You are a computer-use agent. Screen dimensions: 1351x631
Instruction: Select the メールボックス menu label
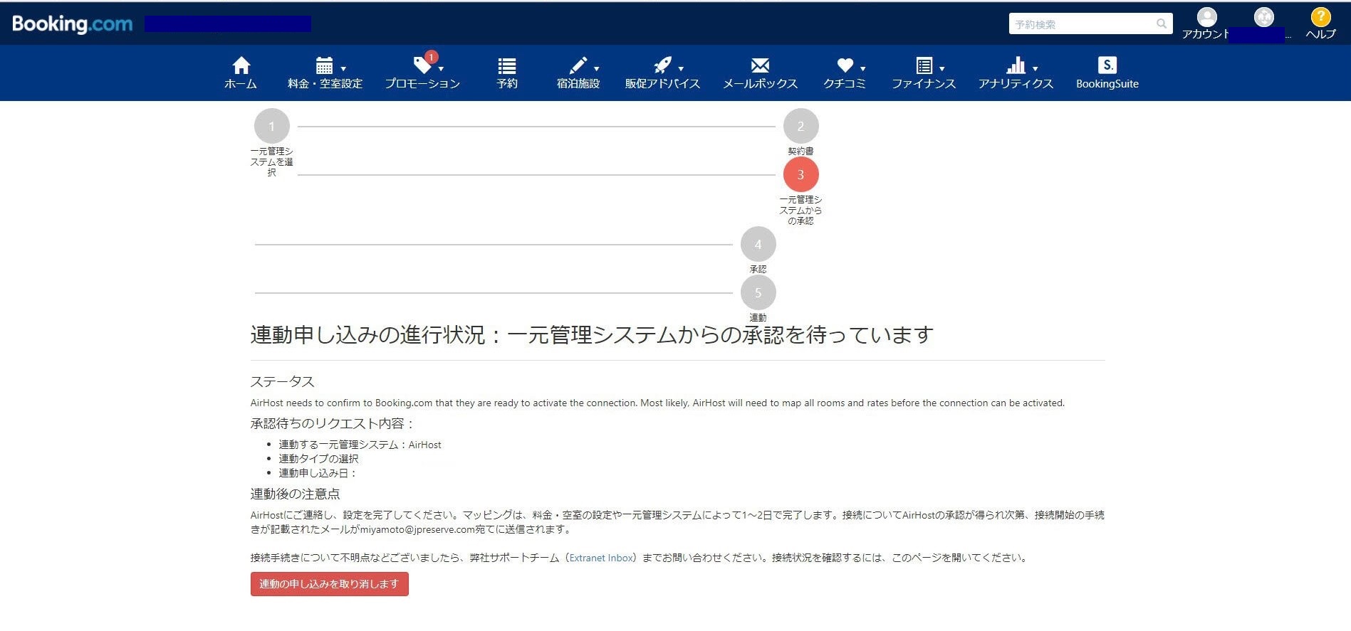[x=760, y=84]
